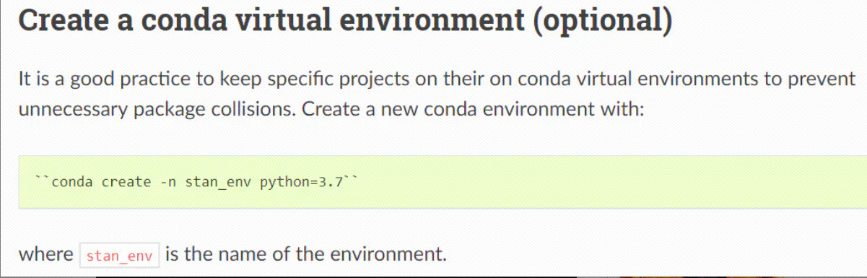The height and width of the screenshot is (278, 867).
Task: Click the red inline "stan_env" code label
Action: 119,256
